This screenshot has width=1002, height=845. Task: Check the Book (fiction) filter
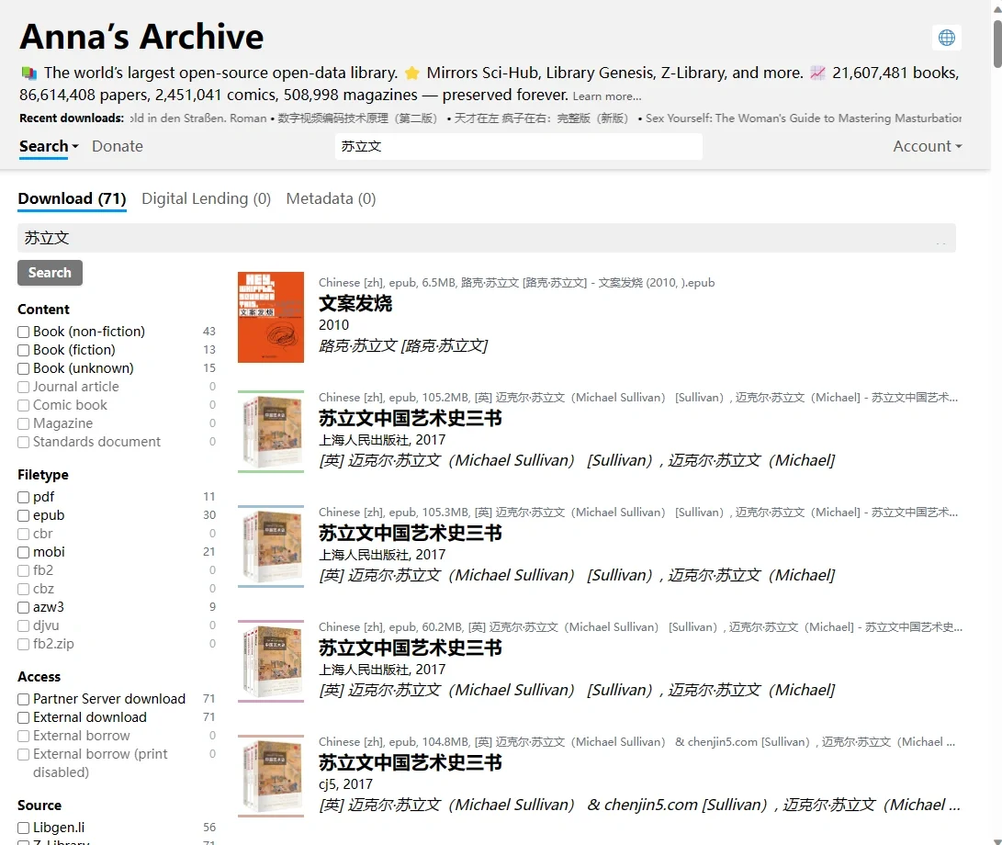tap(24, 350)
